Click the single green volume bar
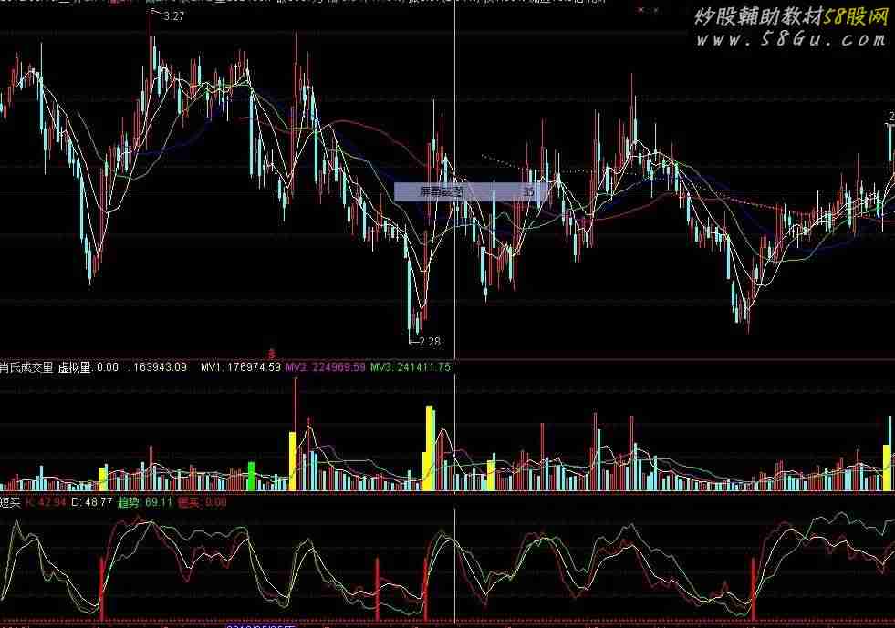Viewport: 895px width, 628px height. click(x=251, y=477)
